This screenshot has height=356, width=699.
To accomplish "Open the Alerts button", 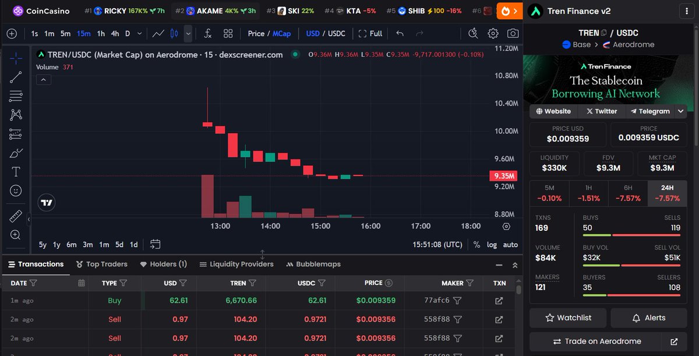I will 649,318.
